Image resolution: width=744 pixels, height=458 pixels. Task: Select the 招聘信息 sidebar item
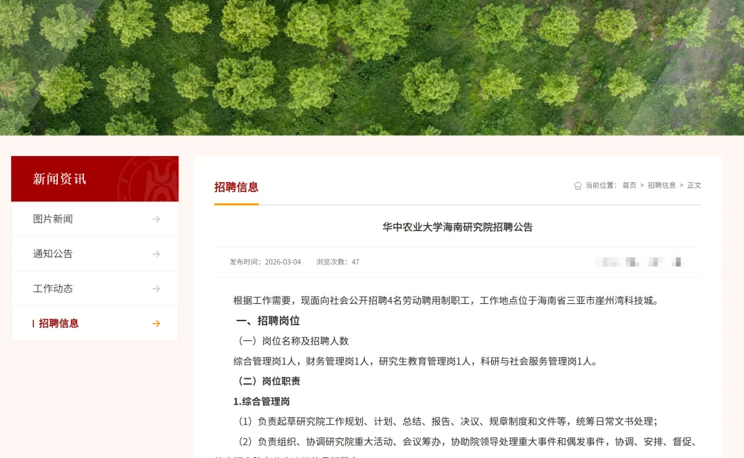pos(95,323)
